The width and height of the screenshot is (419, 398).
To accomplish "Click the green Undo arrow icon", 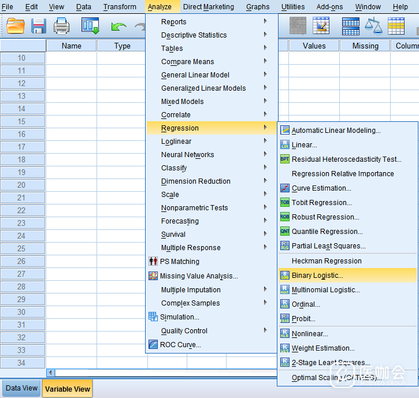I will 118,27.
